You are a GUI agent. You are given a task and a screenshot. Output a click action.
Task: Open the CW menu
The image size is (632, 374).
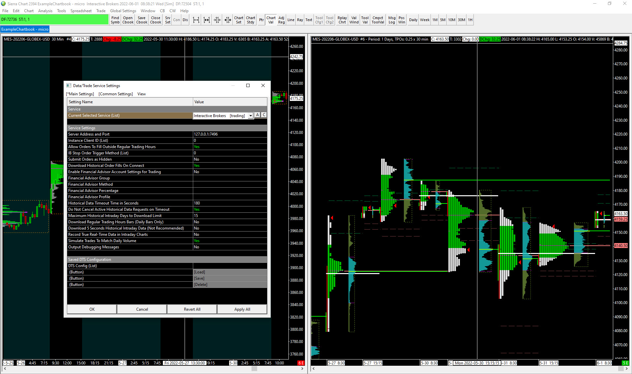pos(172,11)
